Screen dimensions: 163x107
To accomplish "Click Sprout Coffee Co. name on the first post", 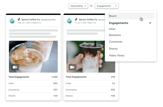I will 31,20.
